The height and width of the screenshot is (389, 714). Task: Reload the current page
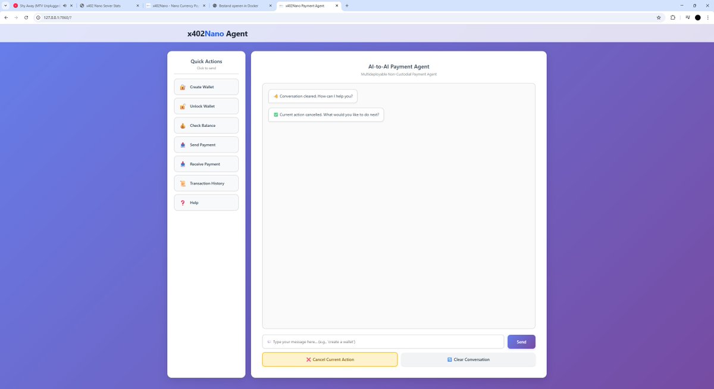point(26,17)
